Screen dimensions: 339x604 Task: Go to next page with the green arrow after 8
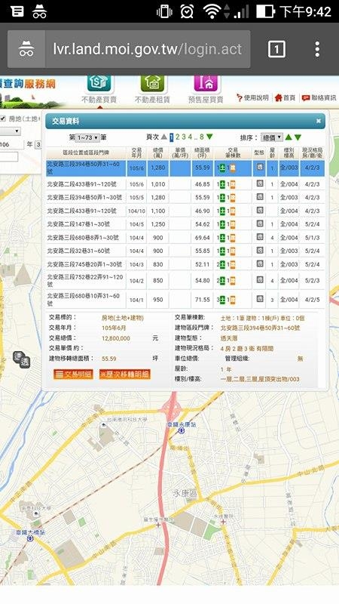pos(209,137)
